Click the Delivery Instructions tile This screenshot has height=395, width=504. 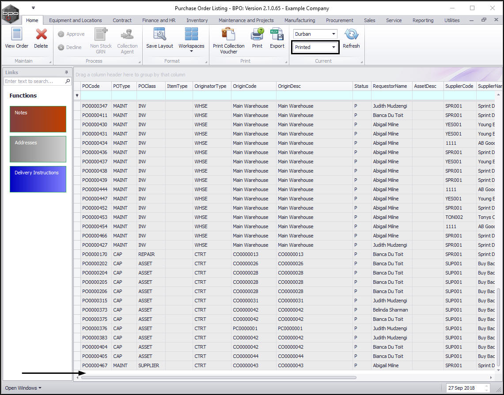38,179
